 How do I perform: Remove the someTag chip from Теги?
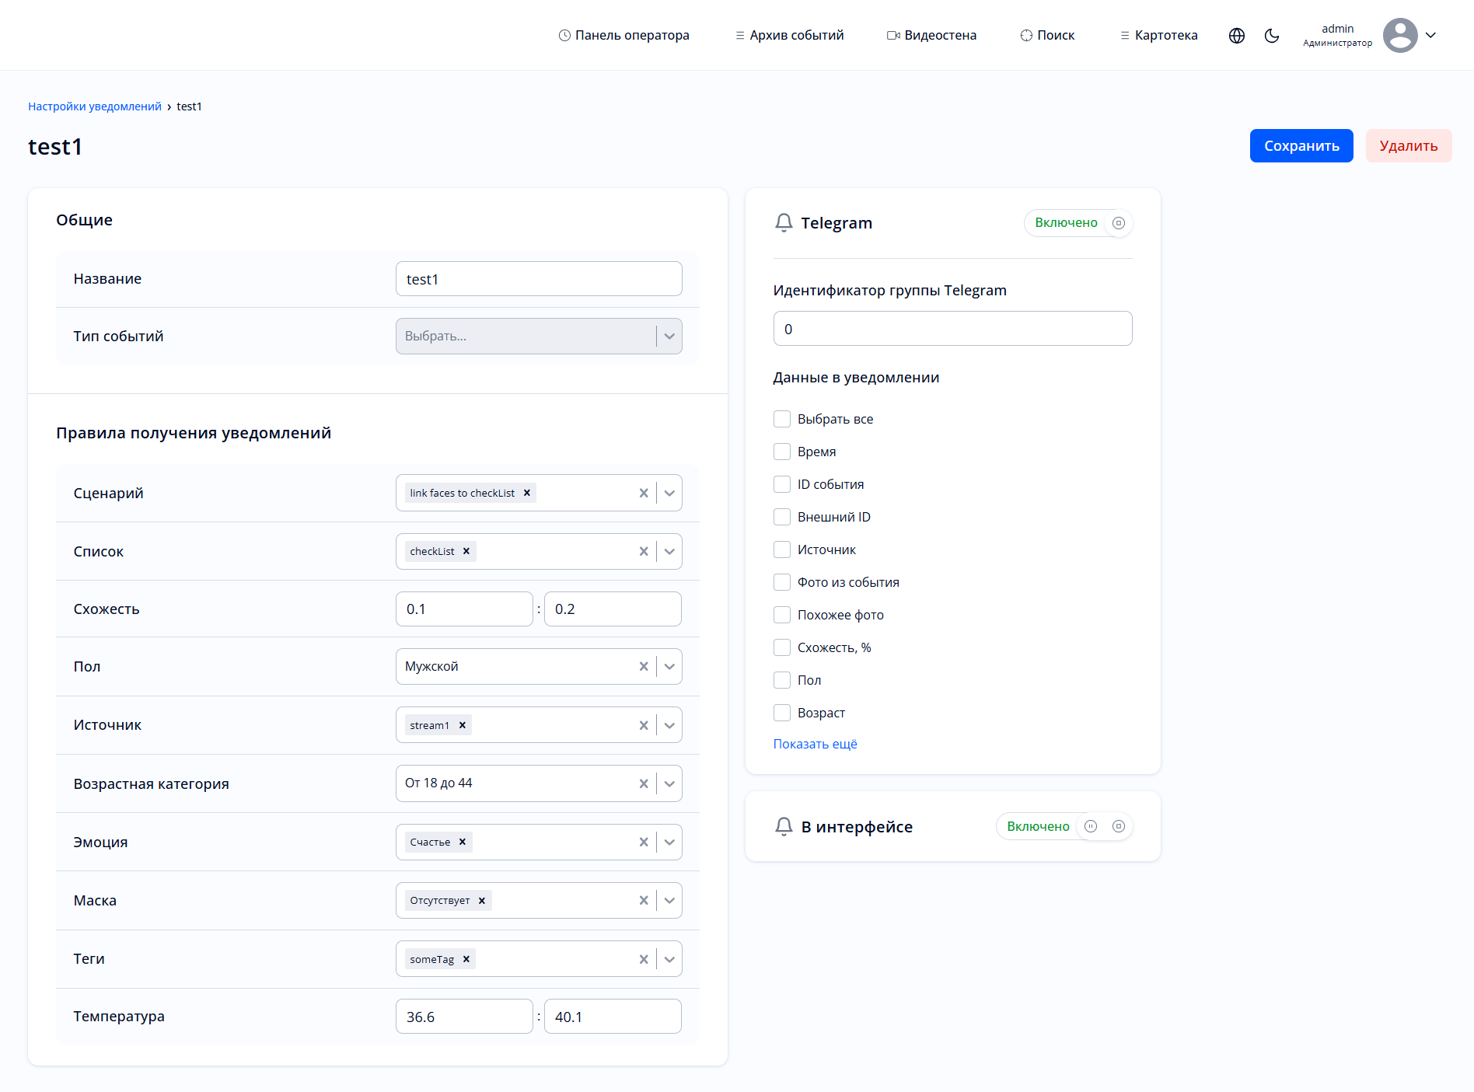(466, 959)
